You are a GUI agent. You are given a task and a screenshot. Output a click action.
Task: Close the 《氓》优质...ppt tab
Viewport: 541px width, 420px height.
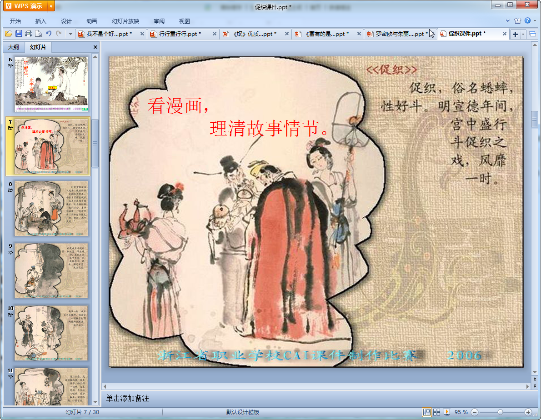286,34
